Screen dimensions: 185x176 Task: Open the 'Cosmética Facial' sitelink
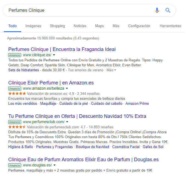126,147
